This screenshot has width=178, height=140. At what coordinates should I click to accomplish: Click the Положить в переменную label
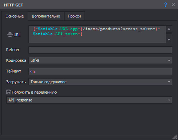[34, 92]
